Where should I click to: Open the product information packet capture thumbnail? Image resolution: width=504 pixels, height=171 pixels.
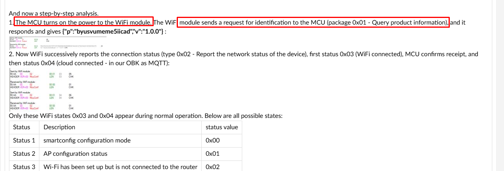click(55, 42)
